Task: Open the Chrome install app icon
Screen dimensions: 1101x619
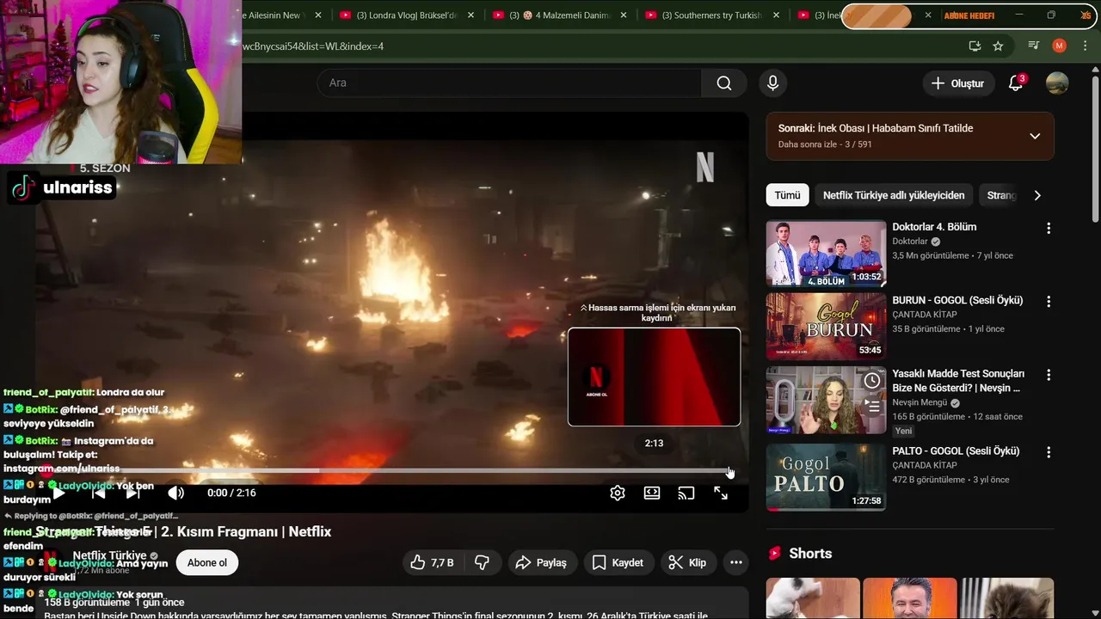Action: (975, 46)
